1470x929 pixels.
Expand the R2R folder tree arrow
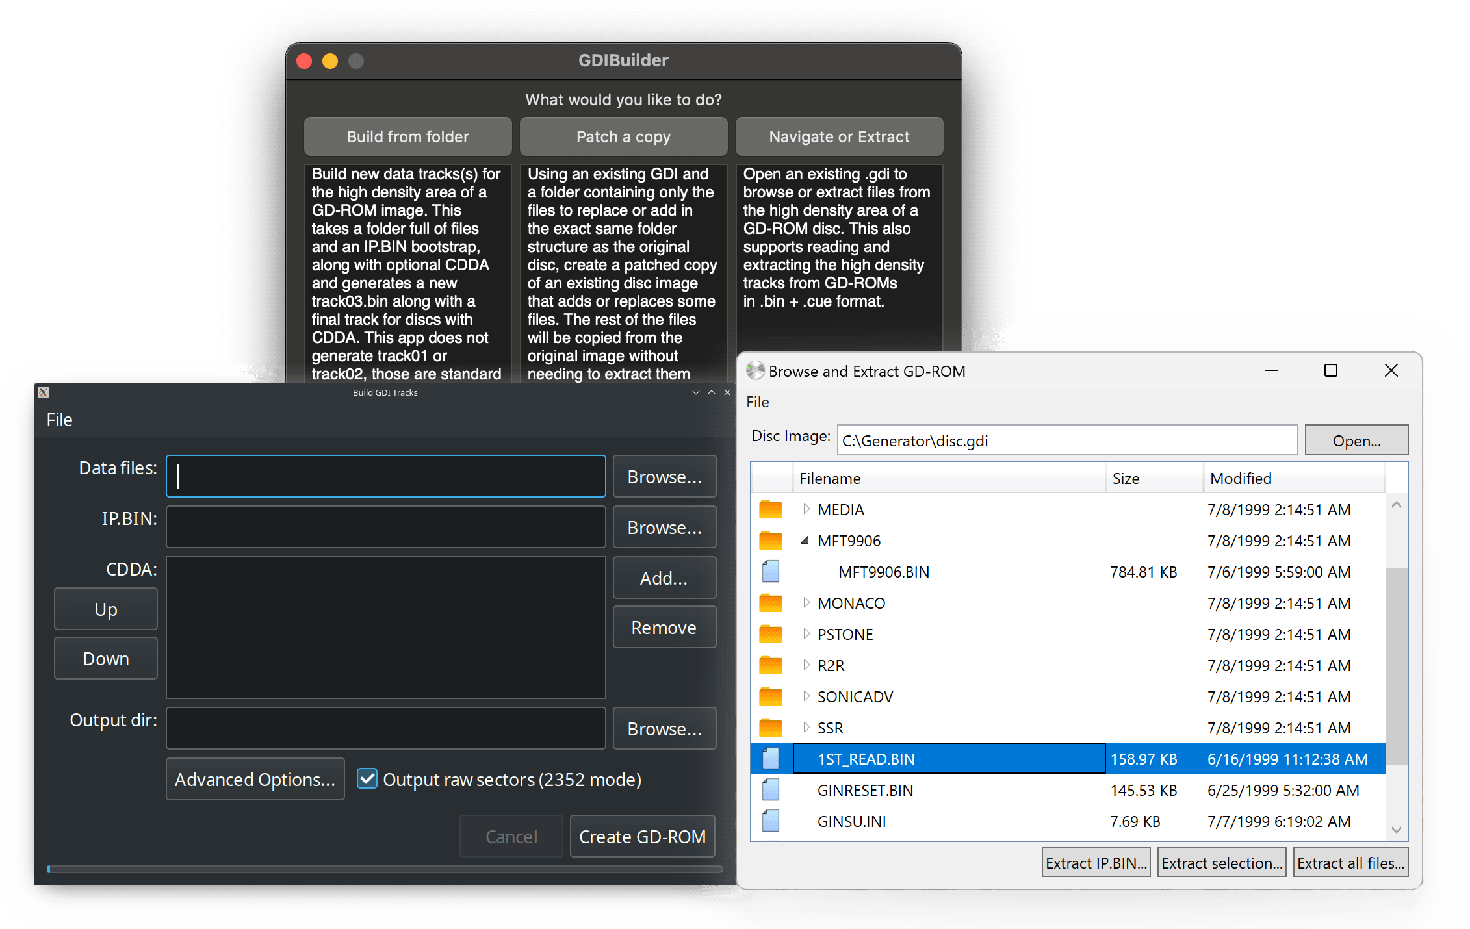(806, 665)
